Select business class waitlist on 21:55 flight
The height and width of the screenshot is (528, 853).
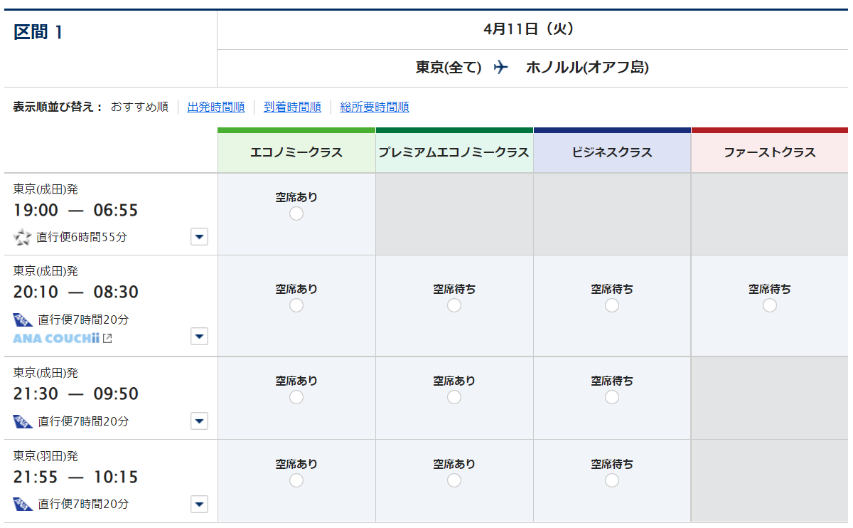pyautogui.click(x=612, y=480)
